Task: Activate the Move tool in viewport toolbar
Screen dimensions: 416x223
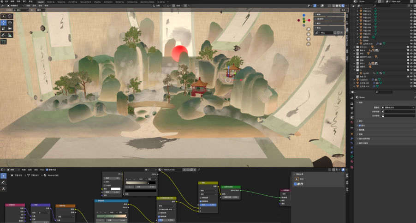Action: [x=4, y=22]
